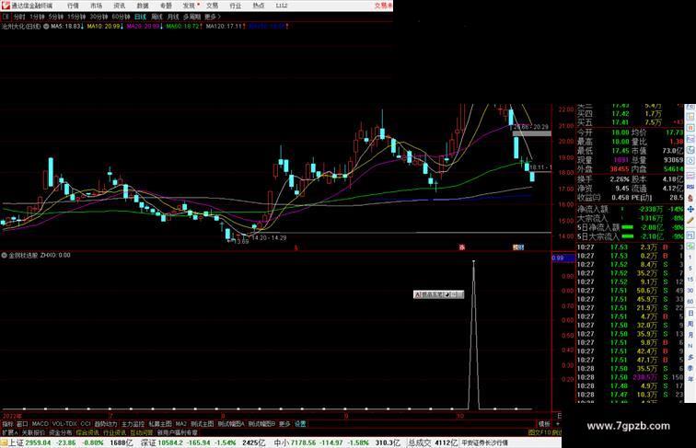This screenshot has width=696, height=448.
Task: Select the 日线 daily chart tab
Action: (140, 17)
